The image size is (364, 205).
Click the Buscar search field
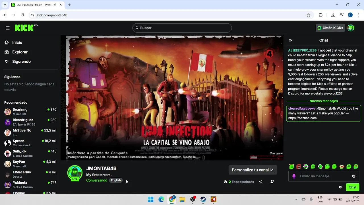(182, 28)
